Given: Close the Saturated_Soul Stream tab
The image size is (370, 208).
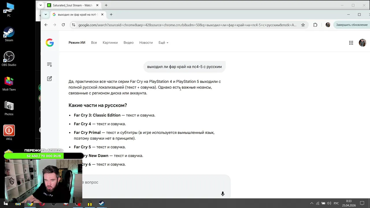Looking at the screenshot, I should click(x=97, y=5).
